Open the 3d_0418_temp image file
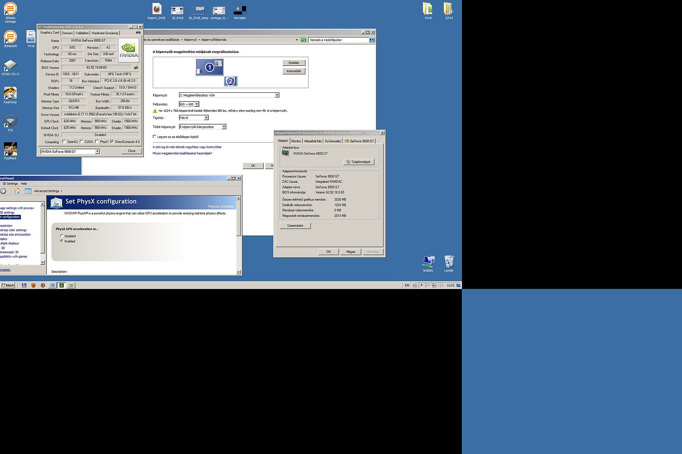The image size is (682, 454). (198, 13)
